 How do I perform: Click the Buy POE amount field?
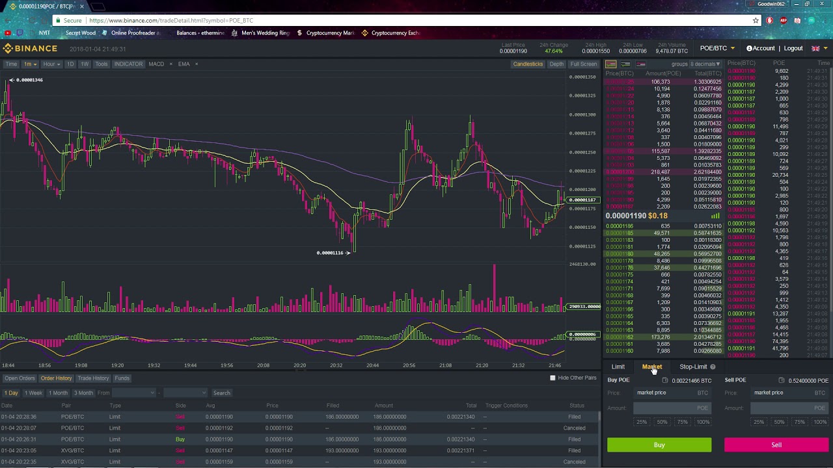(672, 408)
